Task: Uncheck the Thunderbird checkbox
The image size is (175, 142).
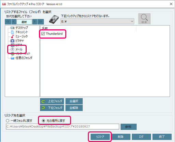Action: [x=43, y=34]
